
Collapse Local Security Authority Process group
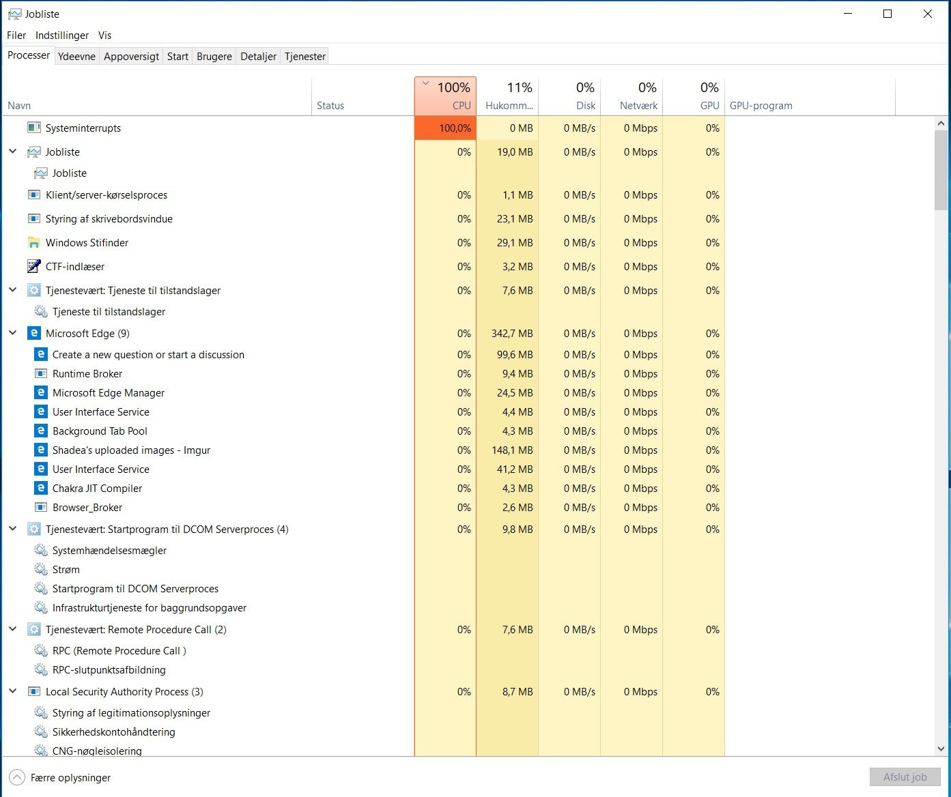tap(12, 691)
